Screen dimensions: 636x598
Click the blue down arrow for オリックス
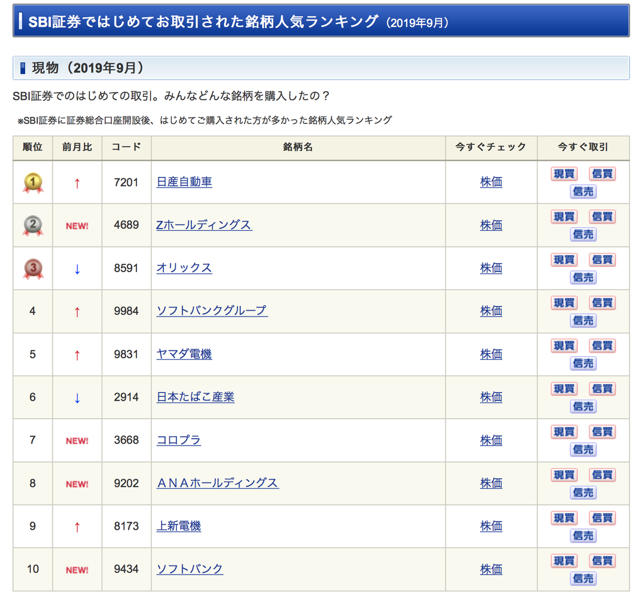pyautogui.click(x=77, y=269)
